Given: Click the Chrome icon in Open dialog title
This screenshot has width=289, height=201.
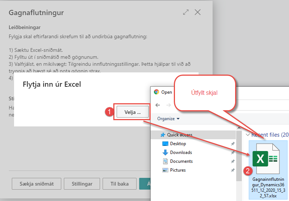Looking at the screenshot, I should coord(156,92).
